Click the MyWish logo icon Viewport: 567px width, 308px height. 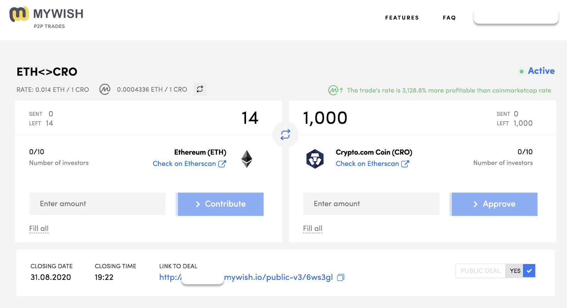tap(19, 14)
